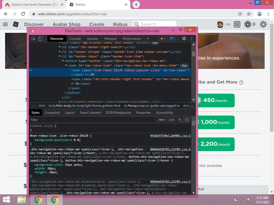The height and width of the screenshot is (205, 274).
Task: Open the Roblox hamburger navigation menu
Action: pyautogui.click(x=5, y=24)
